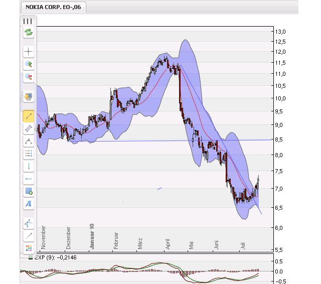Select the vertical double-arrow measure tool
Viewport: 321px width, 284px height.
[x=29, y=166]
